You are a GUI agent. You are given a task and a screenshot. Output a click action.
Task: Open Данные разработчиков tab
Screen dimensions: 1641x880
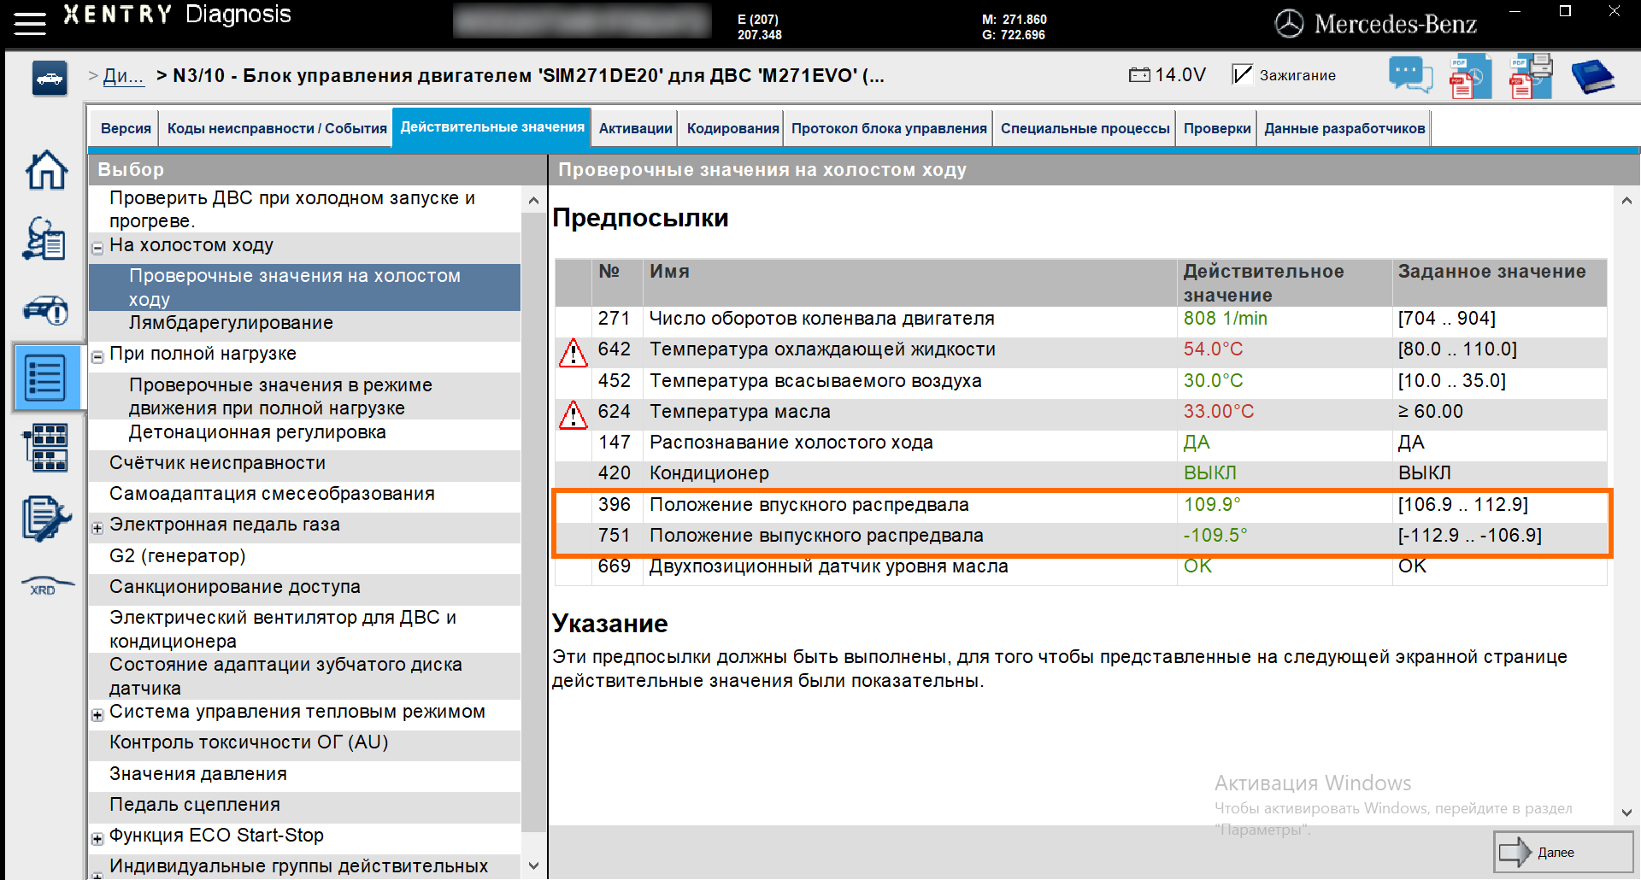click(1344, 128)
